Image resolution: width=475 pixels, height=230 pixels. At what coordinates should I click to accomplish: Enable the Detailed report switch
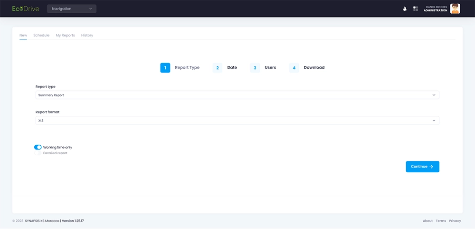[x=38, y=153]
